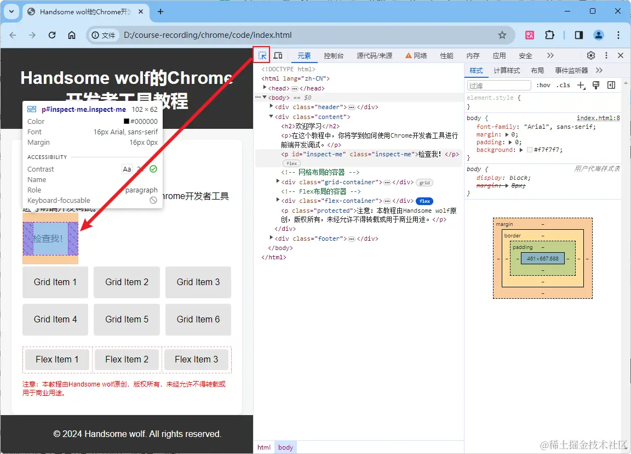Screen dimensions: 631x454
Task: Select the body breadcrumb at the bottom
Action: pyautogui.click(x=285, y=447)
